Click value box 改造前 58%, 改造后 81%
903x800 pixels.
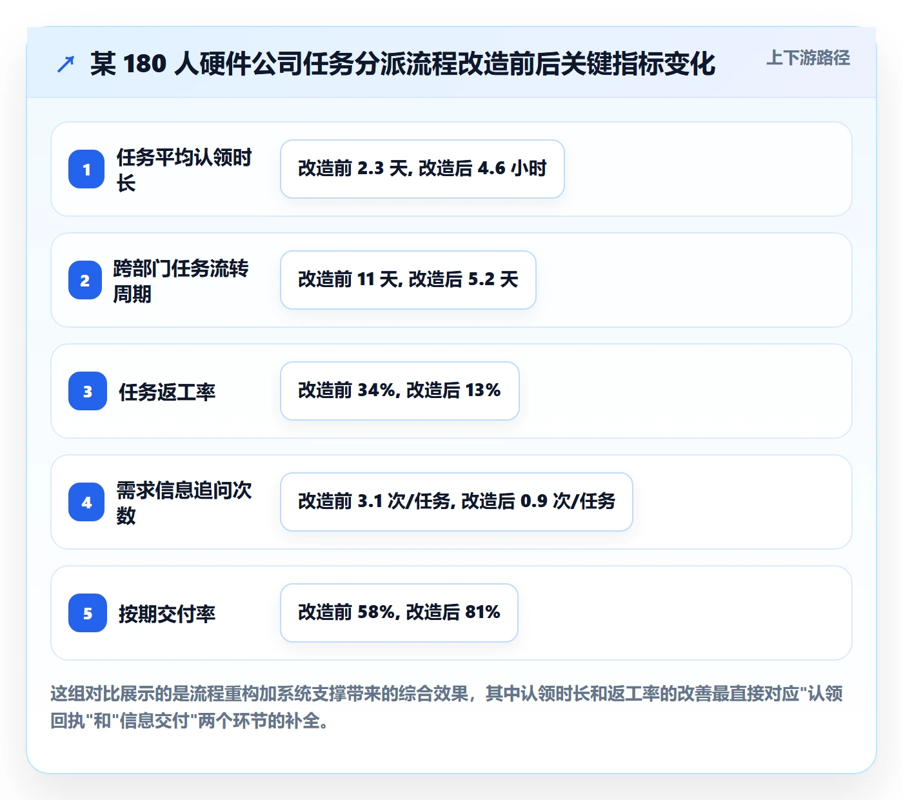[399, 613]
